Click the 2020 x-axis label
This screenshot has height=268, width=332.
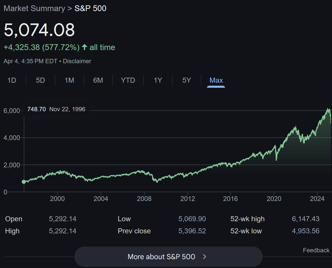274,199
